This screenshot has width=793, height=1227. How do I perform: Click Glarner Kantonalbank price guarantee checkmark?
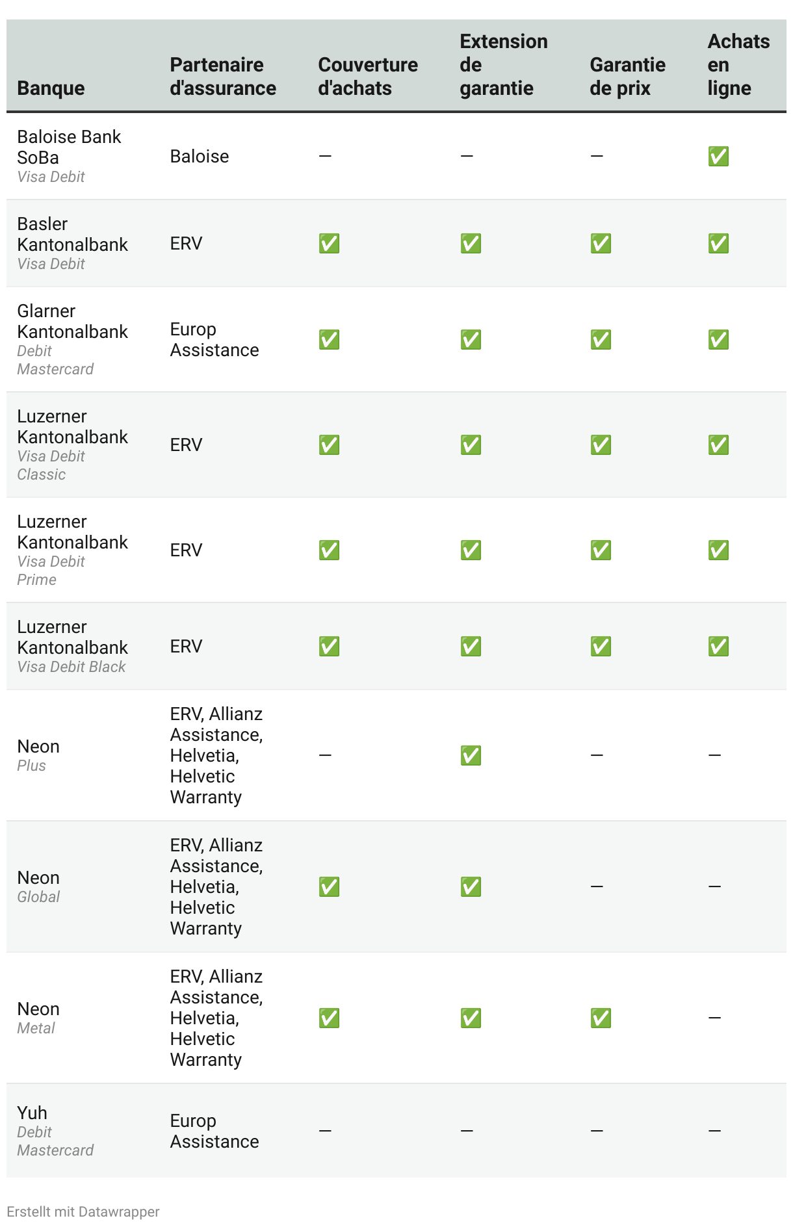pyautogui.click(x=601, y=340)
